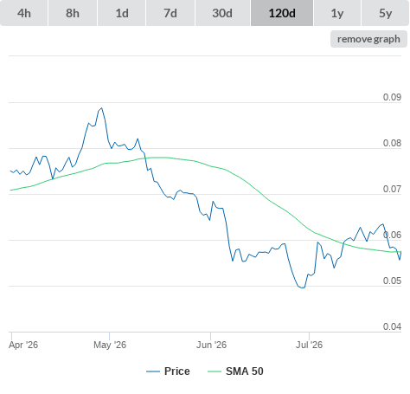Click the May '26 axis label

(110, 345)
